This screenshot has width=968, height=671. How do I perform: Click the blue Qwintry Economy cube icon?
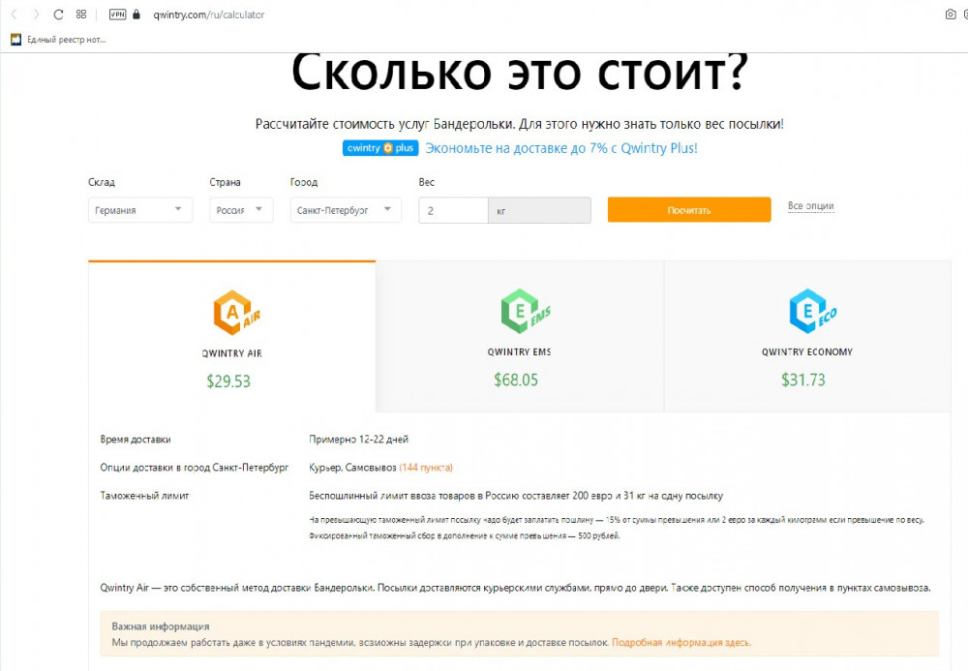(x=812, y=311)
